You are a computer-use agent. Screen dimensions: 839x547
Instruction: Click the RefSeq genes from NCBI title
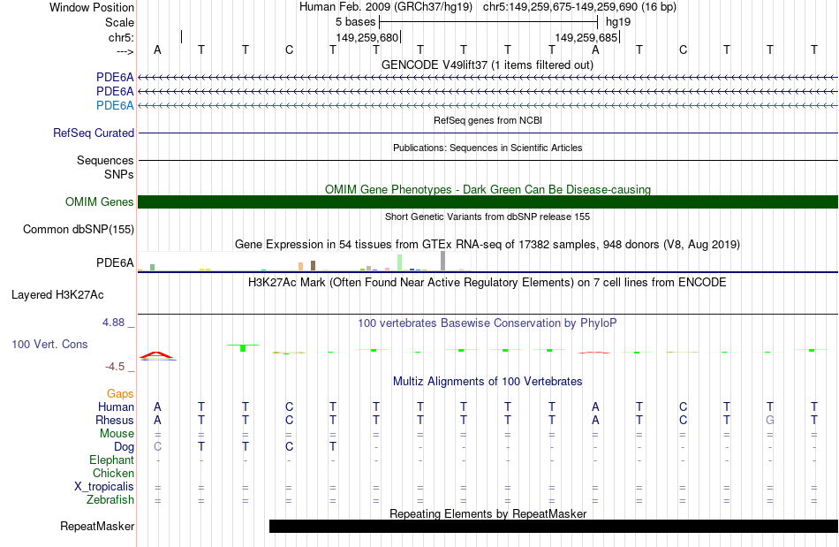click(x=488, y=120)
